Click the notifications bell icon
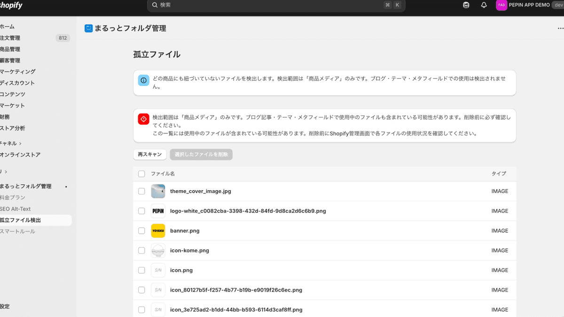 (484, 5)
